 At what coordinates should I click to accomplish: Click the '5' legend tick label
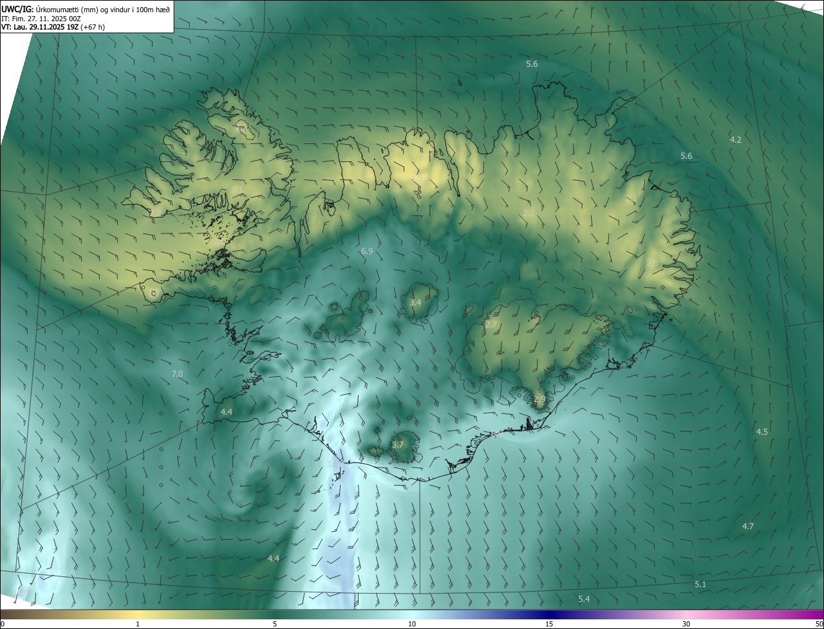point(275,624)
